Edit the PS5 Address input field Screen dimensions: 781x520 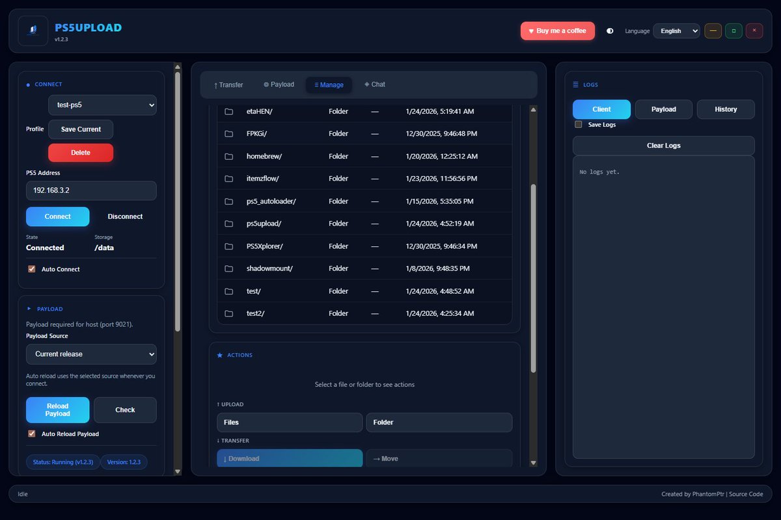pos(91,190)
